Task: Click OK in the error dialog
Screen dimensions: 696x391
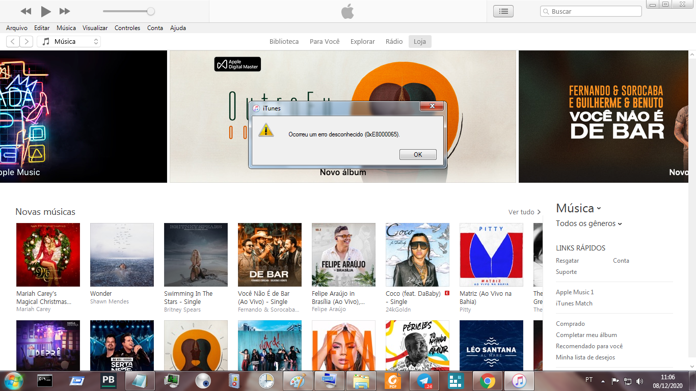Action: click(x=418, y=154)
